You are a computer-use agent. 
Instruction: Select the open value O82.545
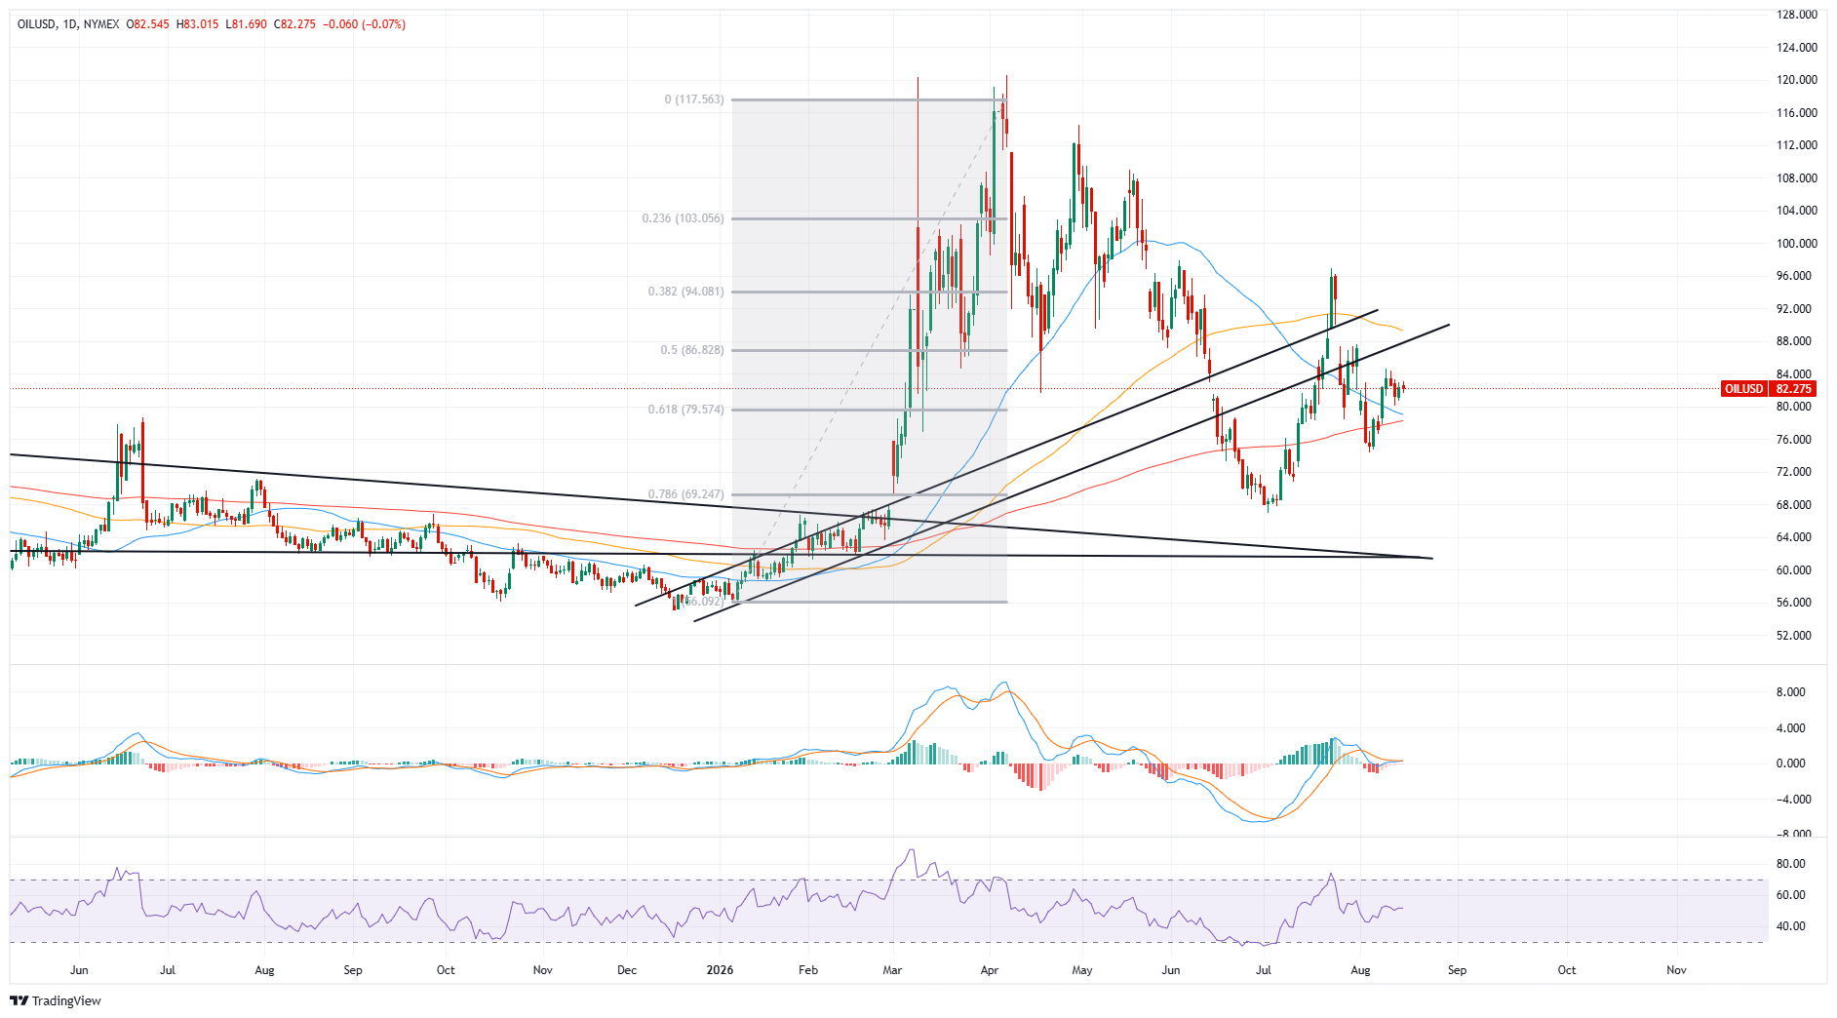pos(149,24)
